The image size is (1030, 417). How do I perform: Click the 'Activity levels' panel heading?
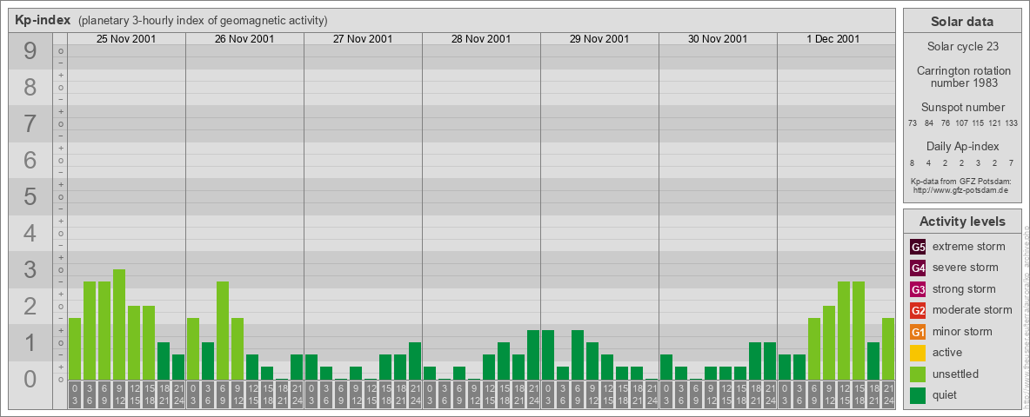click(962, 222)
